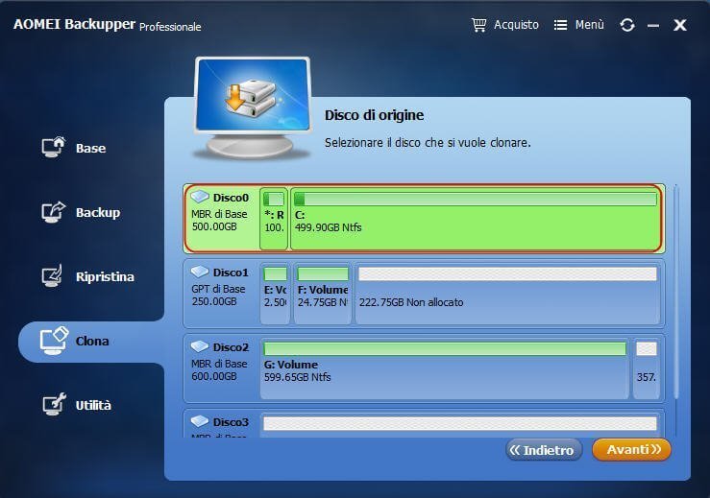Click the Acquisto link text
Viewport: 710px width, 498px height.
(x=516, y=25)
